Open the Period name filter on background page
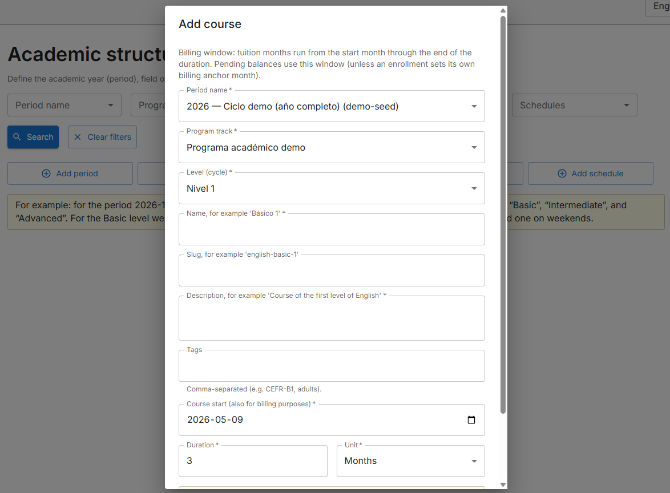The width and height of the screenshot is (670, 493). click(x=64, y=105)
